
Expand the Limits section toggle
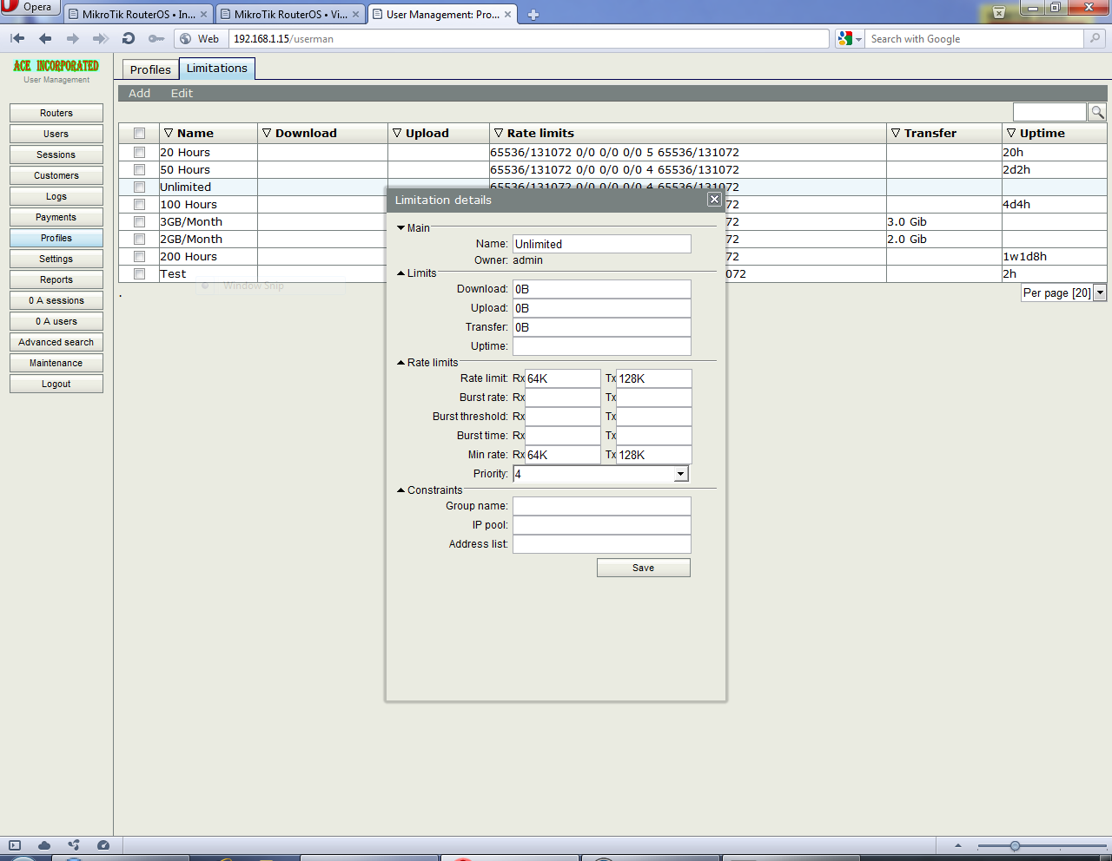[x=401, y=273]
